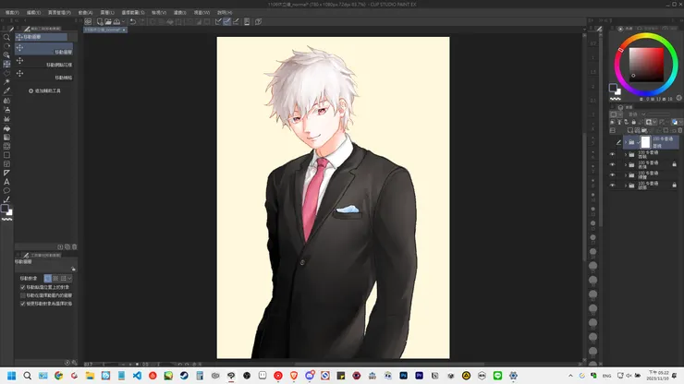Toggle Snap to Grid icon in command bar
684x384 pixels.
coord(236,21)
